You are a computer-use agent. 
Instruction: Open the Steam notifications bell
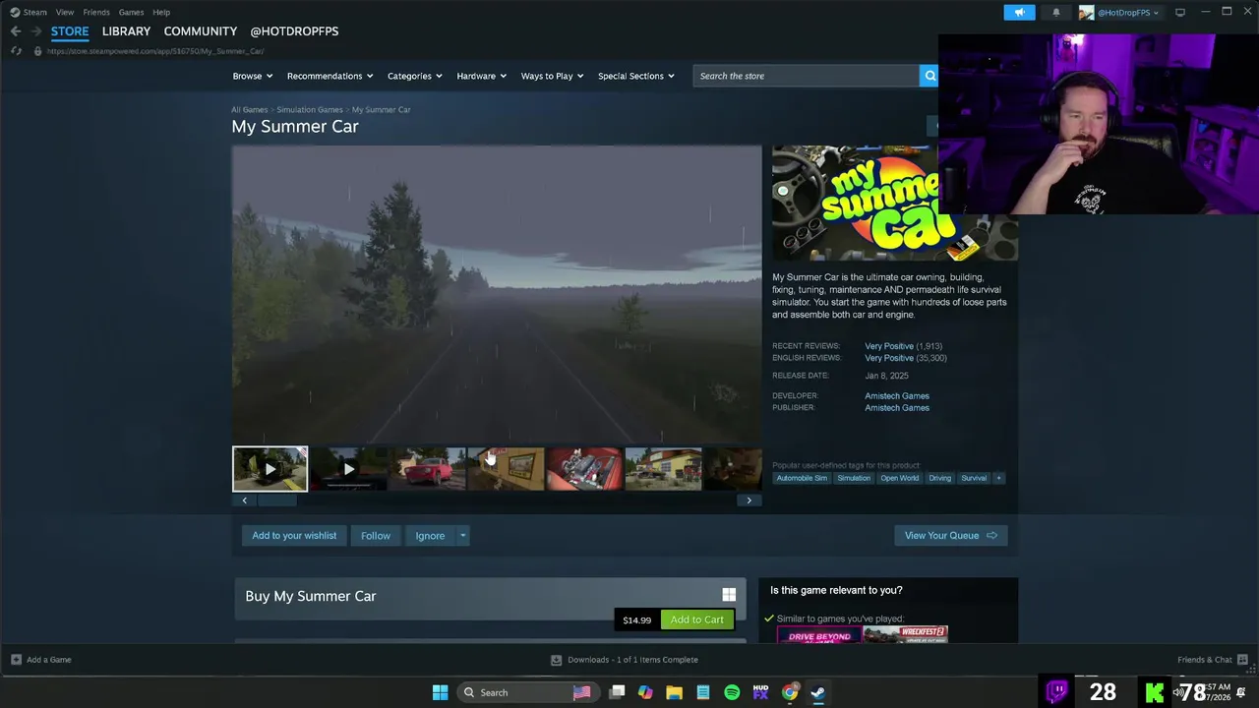click(1056, 12)
